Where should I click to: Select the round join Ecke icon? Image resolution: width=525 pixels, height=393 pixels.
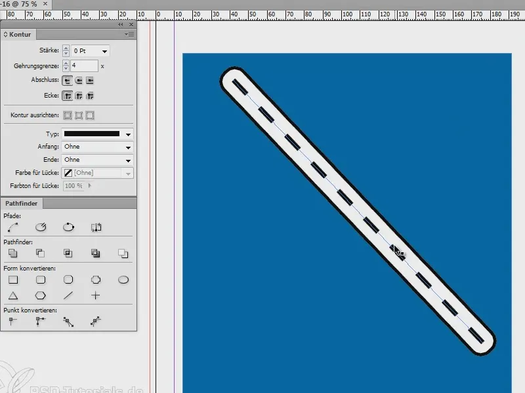[x=79, y=96]
